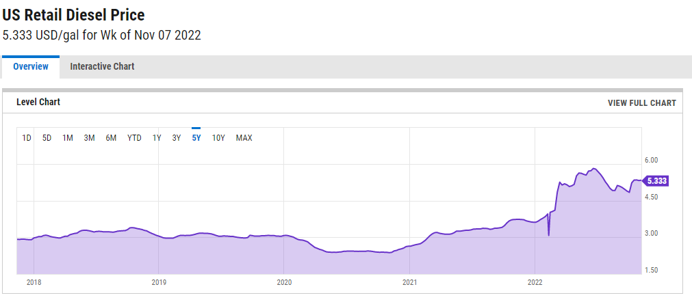692x302 pixels.
Task: Click the sharp early-2022 price dip
Action: pyautogui.click(x=548, y=234)
